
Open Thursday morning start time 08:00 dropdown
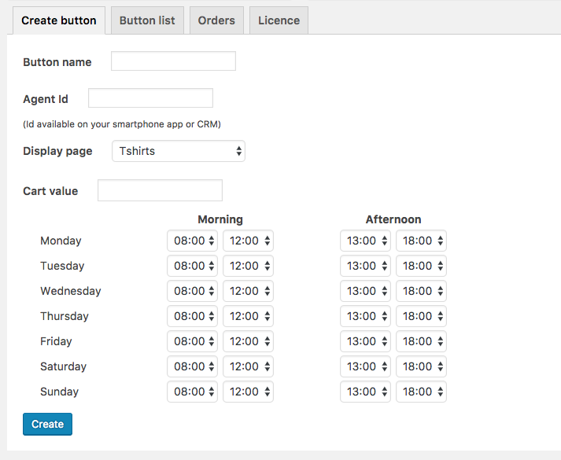point(193,316)
